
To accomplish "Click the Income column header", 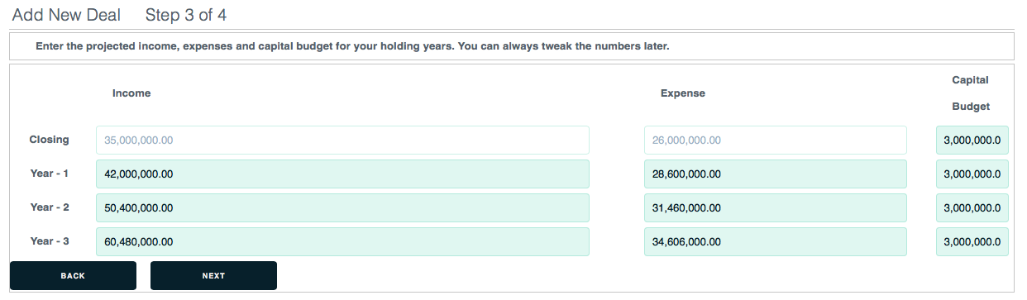I will (x=131, y=93).
